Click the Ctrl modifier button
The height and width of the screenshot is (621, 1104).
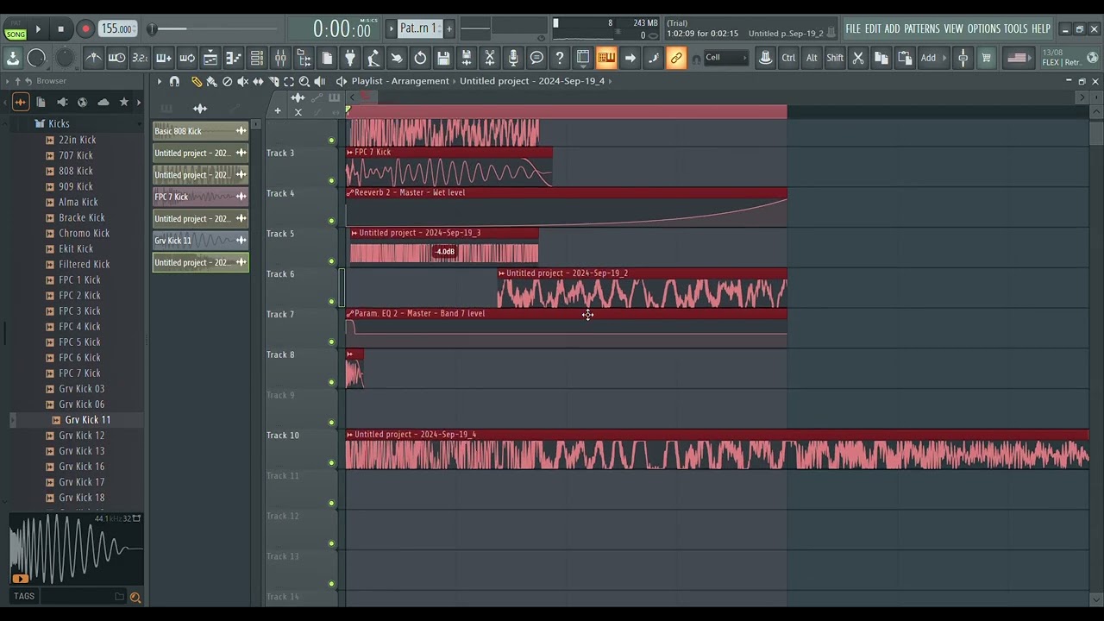point(788,58)
